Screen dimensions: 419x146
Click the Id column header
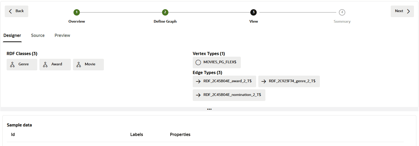pos(13,134)
